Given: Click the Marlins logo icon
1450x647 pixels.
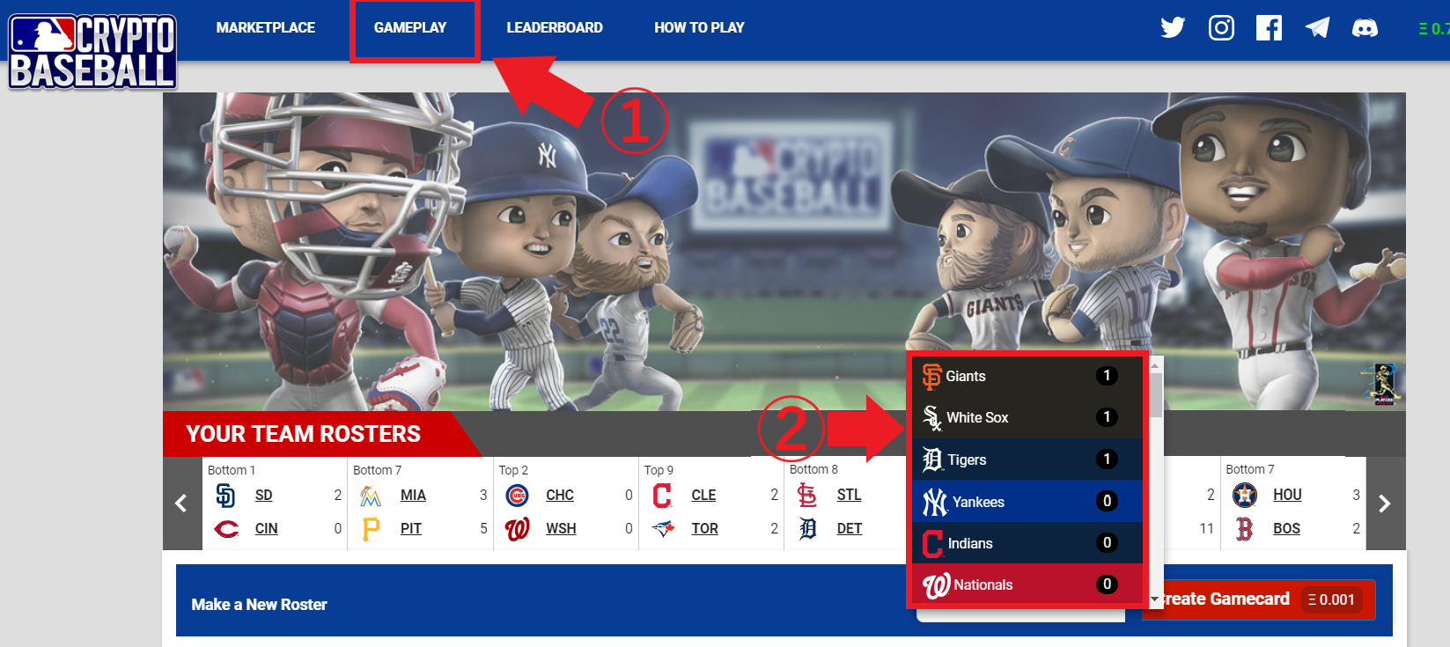Looking at the screenshot, I should 371,496.
